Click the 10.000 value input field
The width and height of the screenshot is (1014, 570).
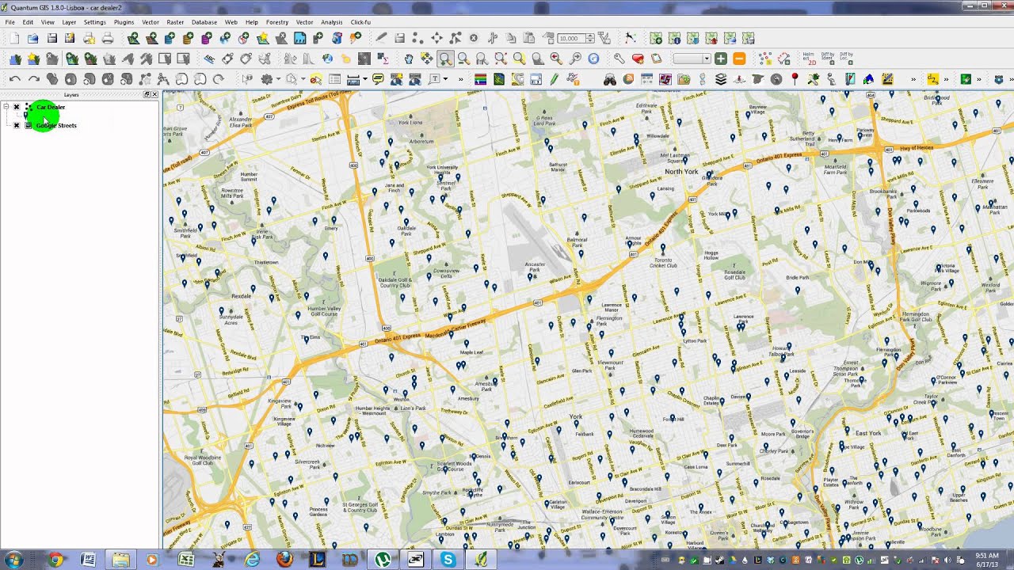point(570,38)
